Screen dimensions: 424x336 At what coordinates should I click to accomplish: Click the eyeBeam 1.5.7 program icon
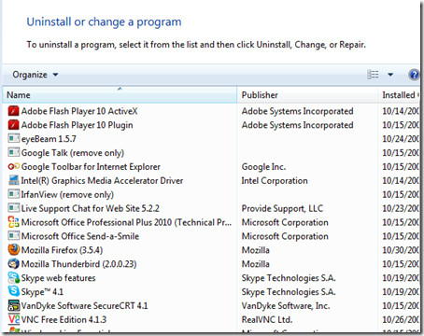(x=13, y=139)
